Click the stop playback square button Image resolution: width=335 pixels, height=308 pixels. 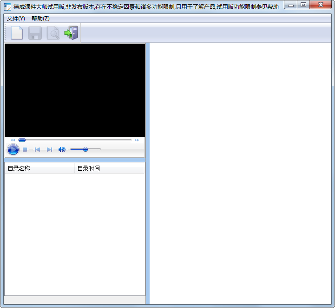click(x=25, y=150)
